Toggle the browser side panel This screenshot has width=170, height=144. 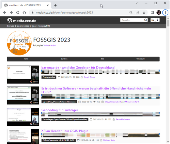(x=152, y=12)
